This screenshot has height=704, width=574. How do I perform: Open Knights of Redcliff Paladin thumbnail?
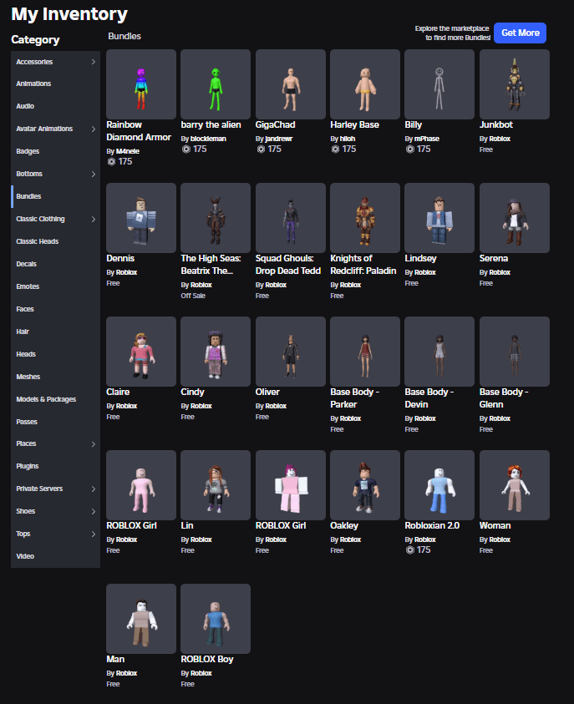pos(365,218)
